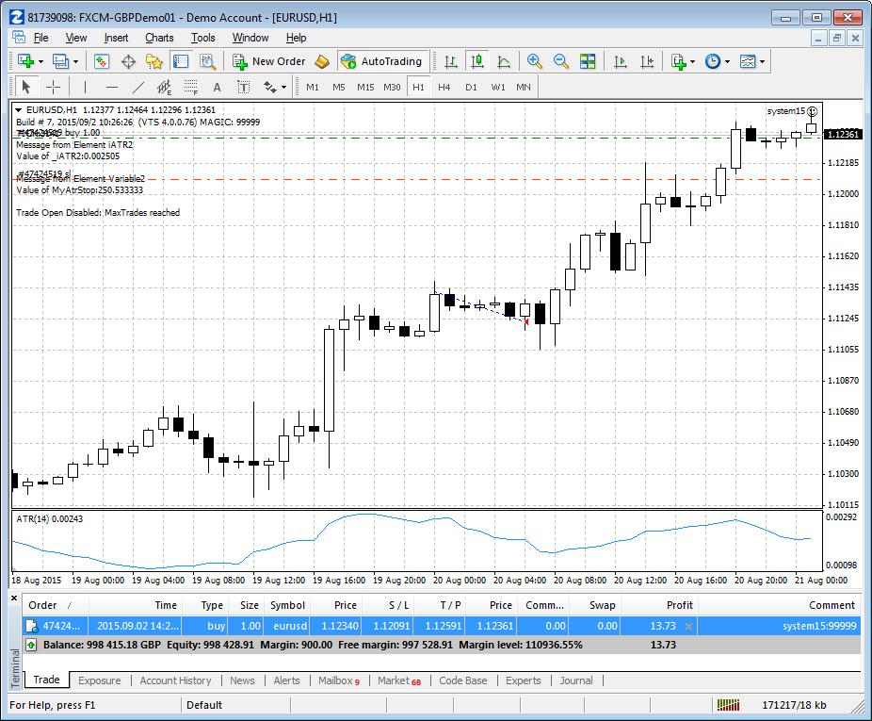Open the Periods clock icon
This screenshot has width=872, height=721.
pos(713,61)
